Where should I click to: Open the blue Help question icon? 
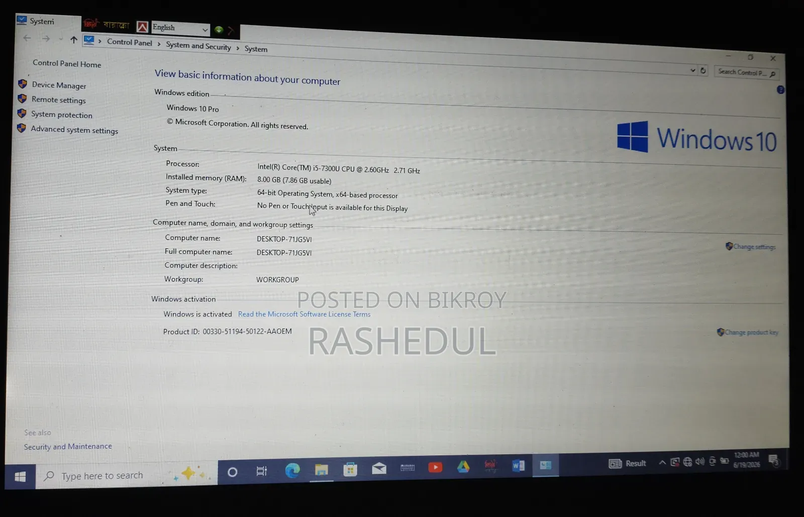coord(780,90)
